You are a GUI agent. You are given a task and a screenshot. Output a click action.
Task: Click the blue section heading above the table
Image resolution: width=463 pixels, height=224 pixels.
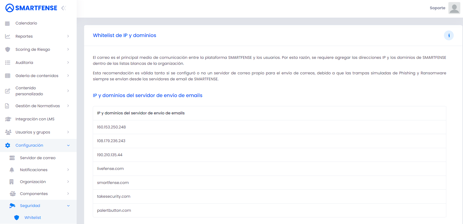pyautogui.click(x=148, y=96)
